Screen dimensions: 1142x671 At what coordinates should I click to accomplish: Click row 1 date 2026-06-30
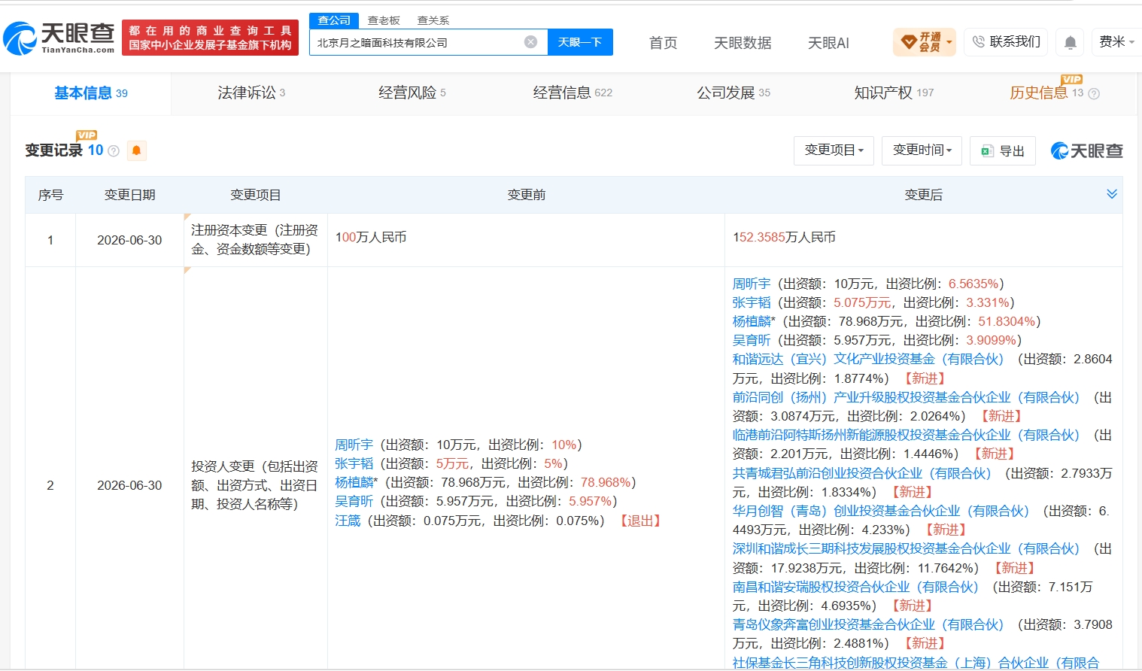tap(129, 240)
